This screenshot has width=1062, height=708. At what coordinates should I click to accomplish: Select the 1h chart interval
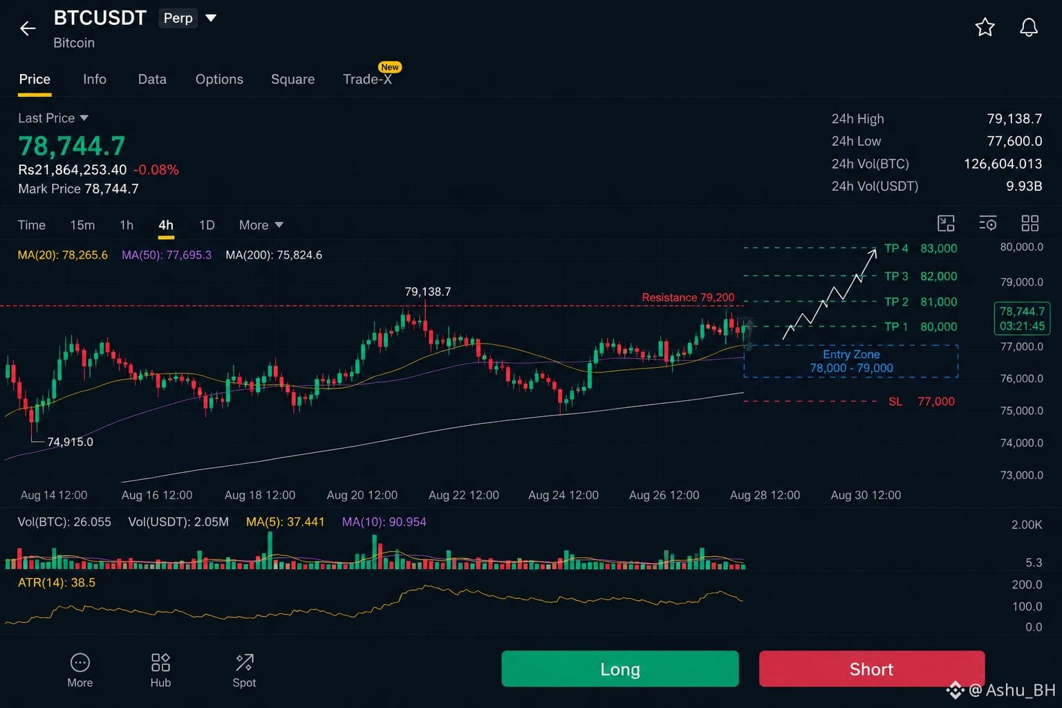click(127, 225)
